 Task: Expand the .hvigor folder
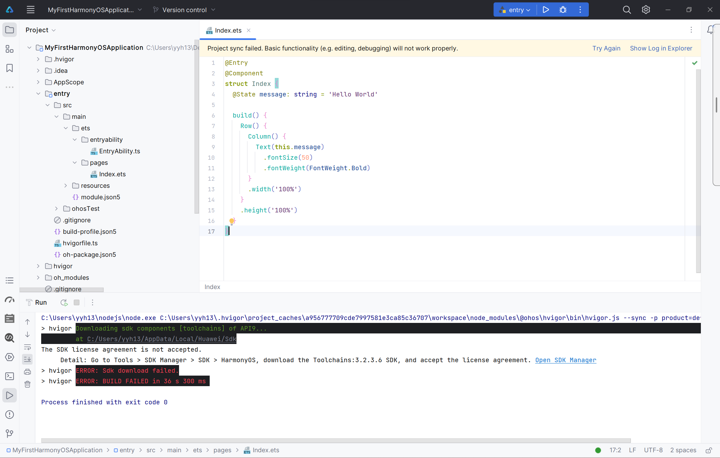click(x=38, y=59)
